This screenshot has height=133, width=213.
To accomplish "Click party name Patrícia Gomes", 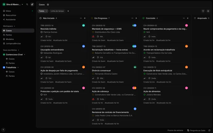I will 50,32.
